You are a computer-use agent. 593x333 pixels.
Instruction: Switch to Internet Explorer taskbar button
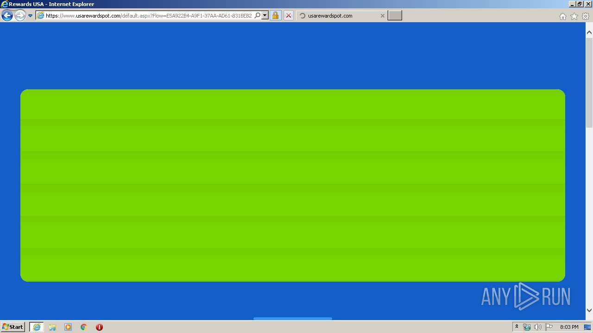coord(37,327)
